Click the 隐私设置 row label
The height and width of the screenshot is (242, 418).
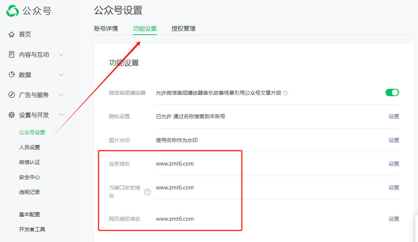[x=119, y=116]
